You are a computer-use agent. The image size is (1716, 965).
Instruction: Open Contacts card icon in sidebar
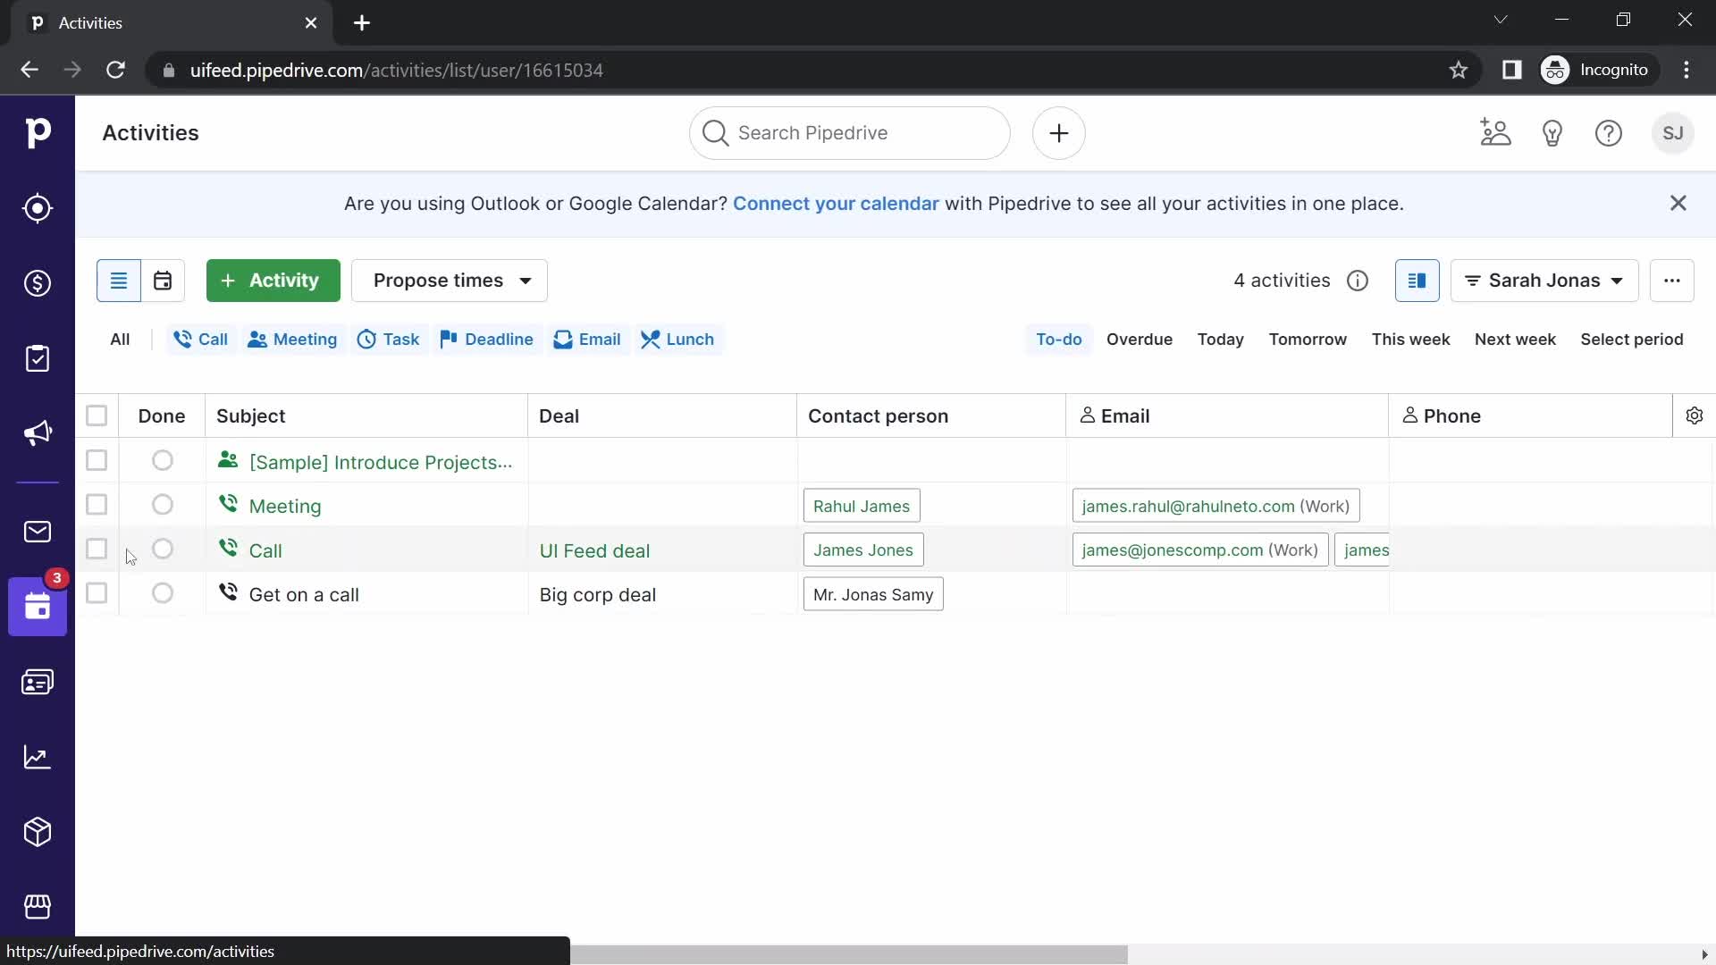(x=38, y=682)
